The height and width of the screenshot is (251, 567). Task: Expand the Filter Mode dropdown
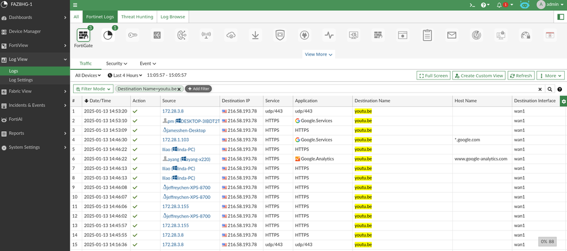(93, 89)
